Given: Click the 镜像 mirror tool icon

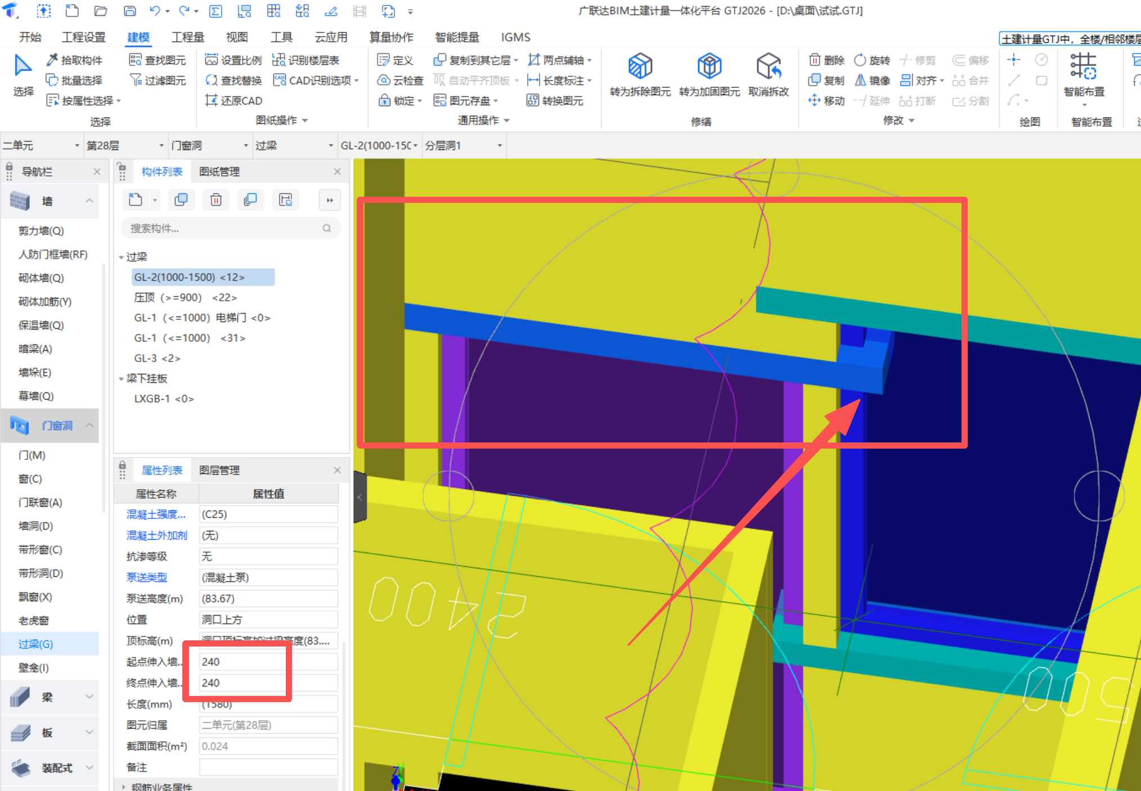Looking at the screenshot, I should coord(860,80).
